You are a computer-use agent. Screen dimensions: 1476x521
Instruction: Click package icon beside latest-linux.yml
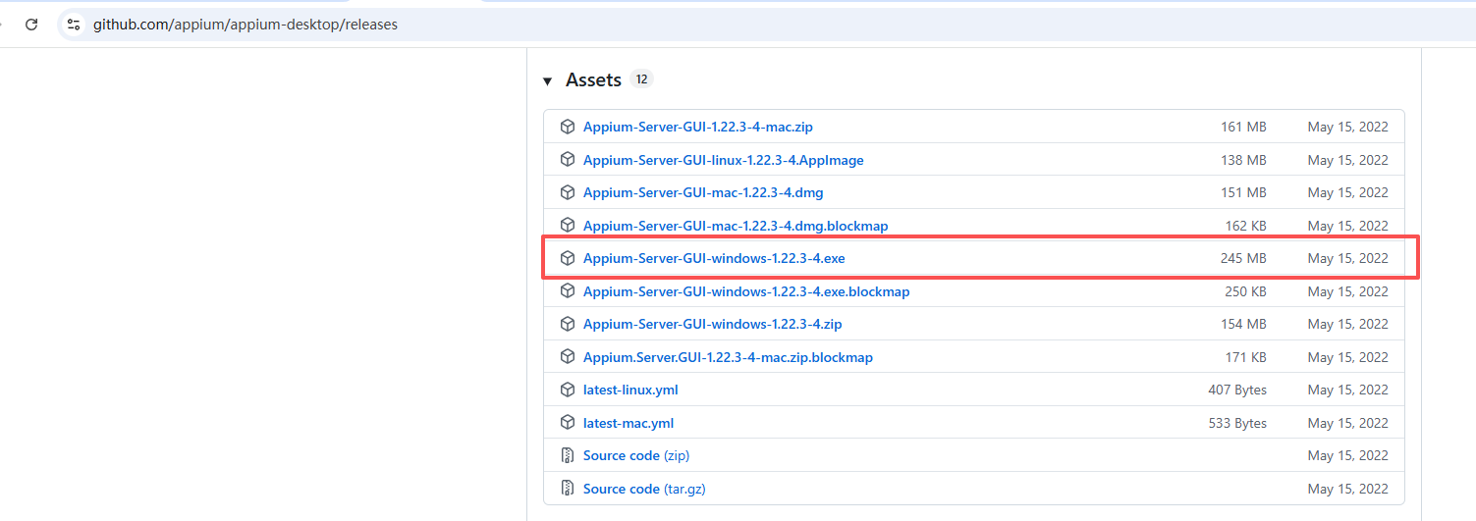[x=567, y=390]
